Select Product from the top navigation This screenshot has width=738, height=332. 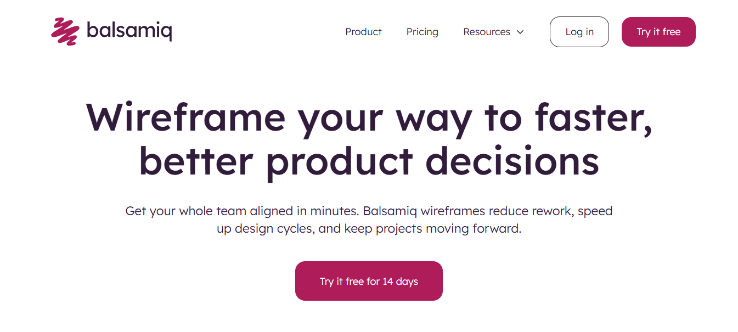(x=363, y=32)
